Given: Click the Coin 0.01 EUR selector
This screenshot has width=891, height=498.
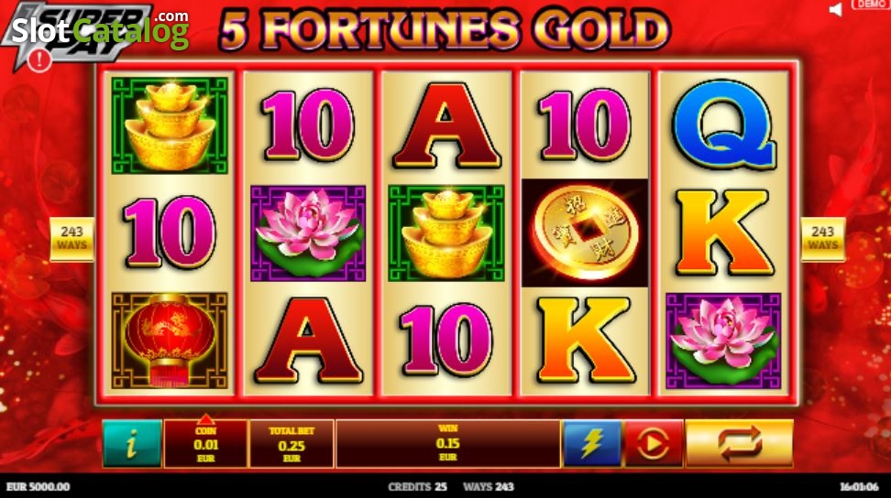Looking at the screenshot, I should (x=205, y=445).
